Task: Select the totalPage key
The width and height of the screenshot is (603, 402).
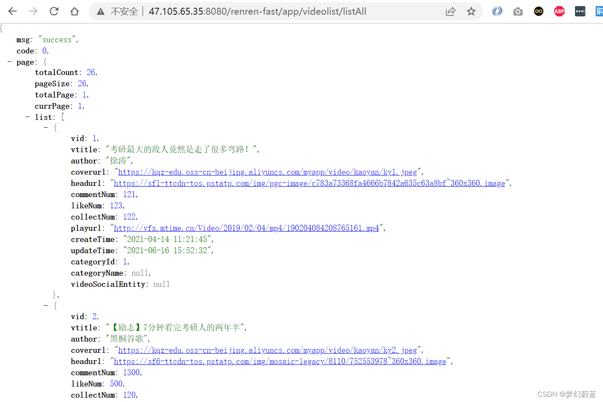Action: coord(54,95)
